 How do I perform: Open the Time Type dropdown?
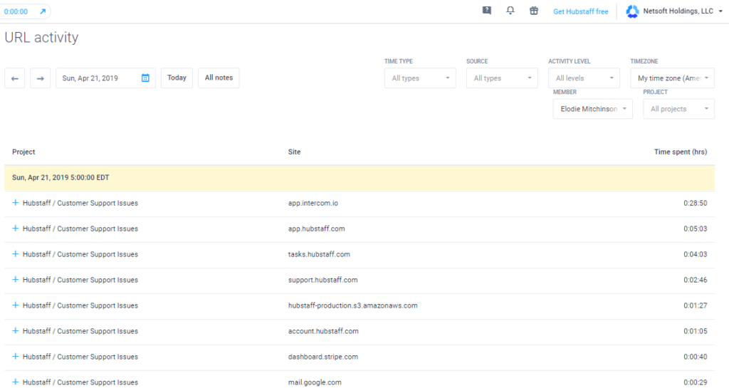pyautogui.click(x=420, y=78)
